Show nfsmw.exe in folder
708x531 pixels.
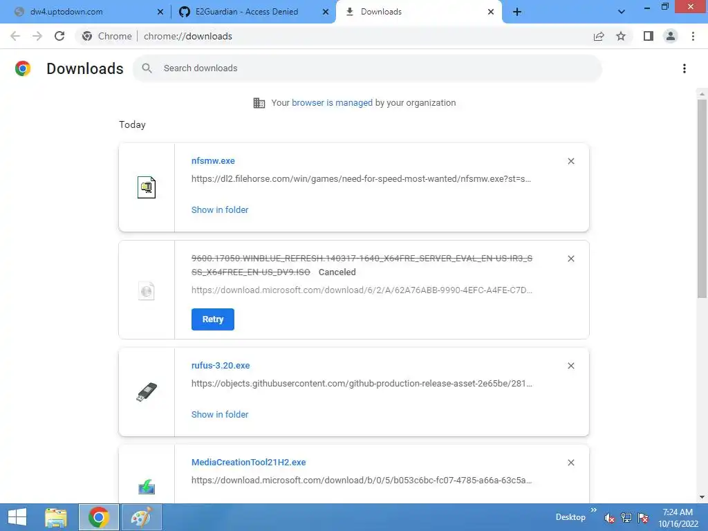pos(220,210)
